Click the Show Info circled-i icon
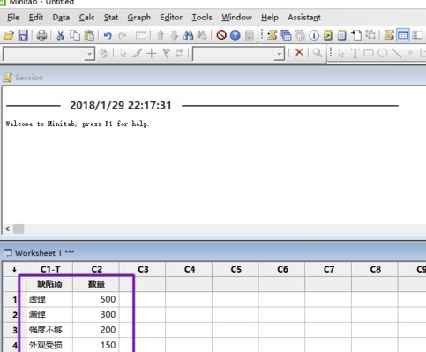Viewport: 426px width, 352px height. (314, 35)
